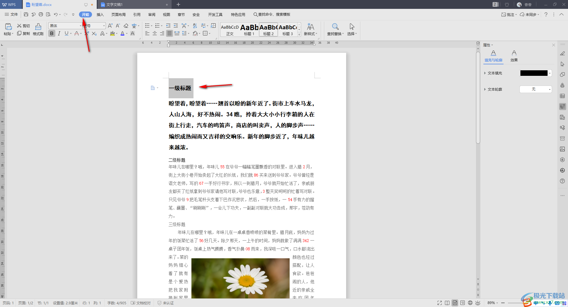The image size is (568, 307).
Task: Click the Paste icon
Action: pyautogui.click(x=8, y=27)
